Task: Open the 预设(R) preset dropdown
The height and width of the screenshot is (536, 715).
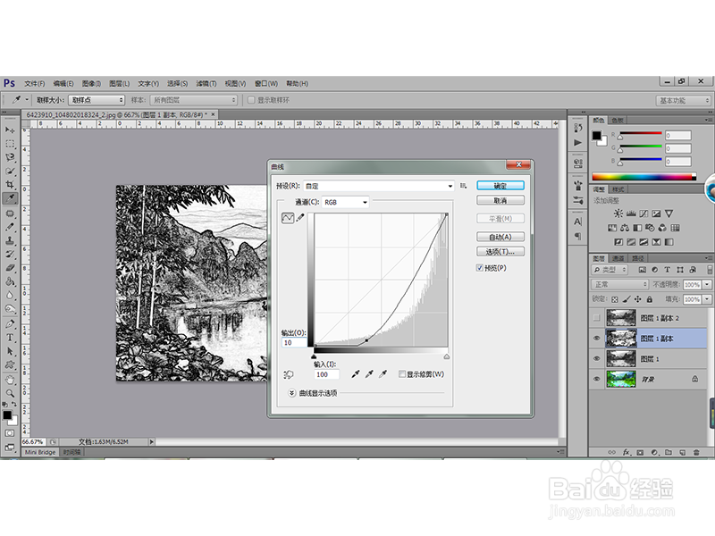Action: [x=379, y=186]
